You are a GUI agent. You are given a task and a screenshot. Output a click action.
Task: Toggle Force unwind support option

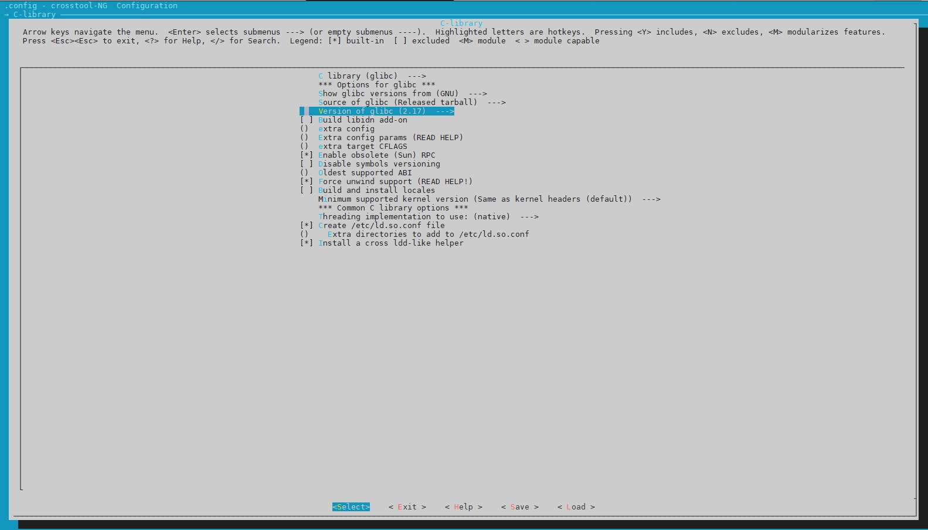click(386, 181)
